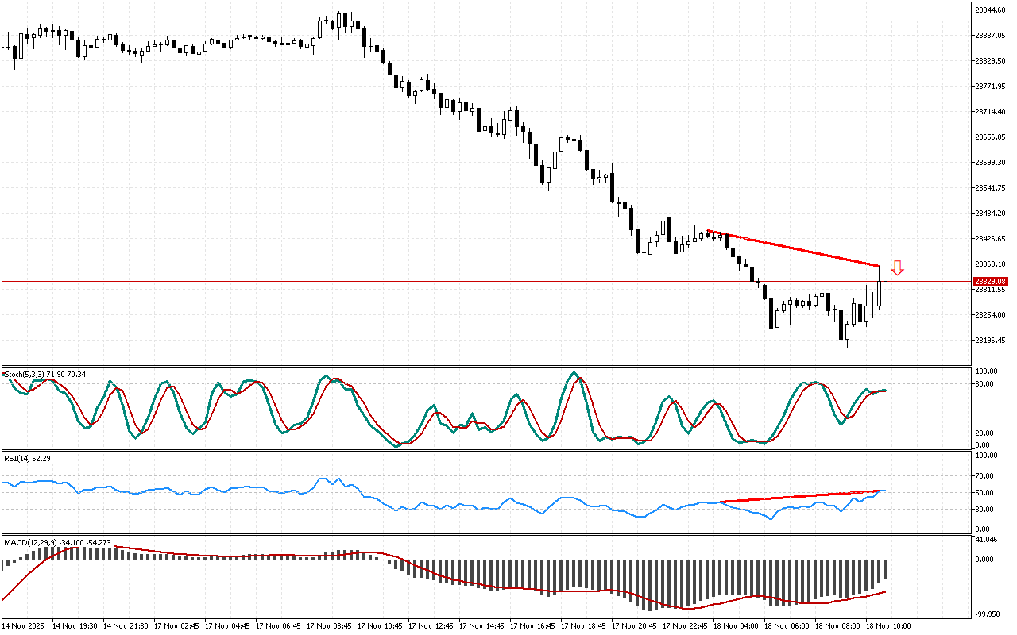Click the 23196.45 price axis label
The width and height of the screenshot is (1017, 635).
[x=990, y=341]
